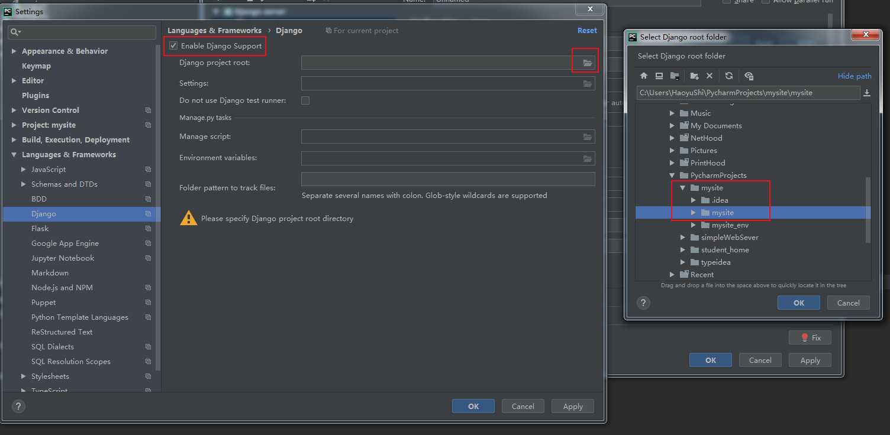The height and width of the screenshot is (435, 890).
Task: Delete selected folder X icon
Action: click(710, 76)
